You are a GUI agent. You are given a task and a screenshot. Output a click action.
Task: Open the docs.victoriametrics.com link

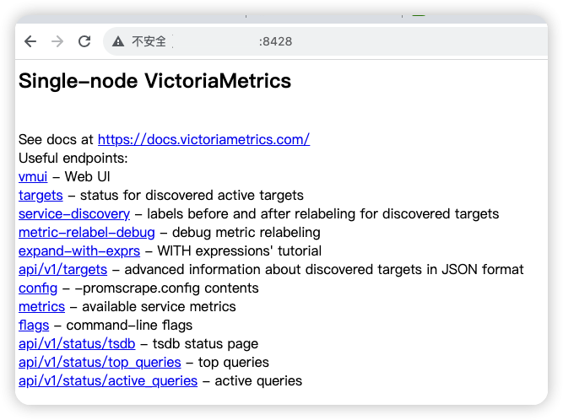203,139
